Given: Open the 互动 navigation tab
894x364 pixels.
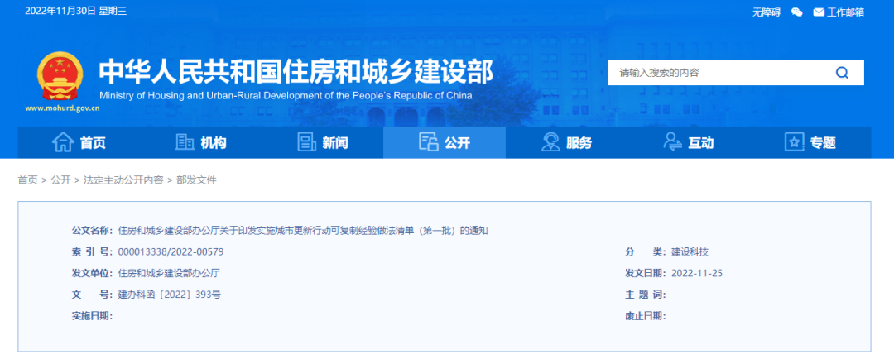Looking at the screenshot, I should pos(688,142).
